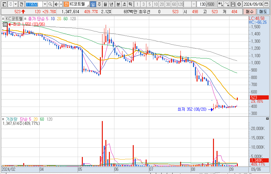The image size is (271, 174).
Task: Switch to 월 monthly chart period
Action: pyautogui.click(x=105, y=4)
